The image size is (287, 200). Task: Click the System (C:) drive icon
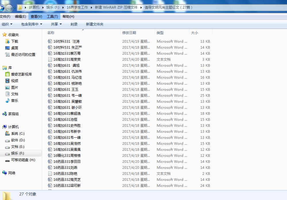[8, 134]
